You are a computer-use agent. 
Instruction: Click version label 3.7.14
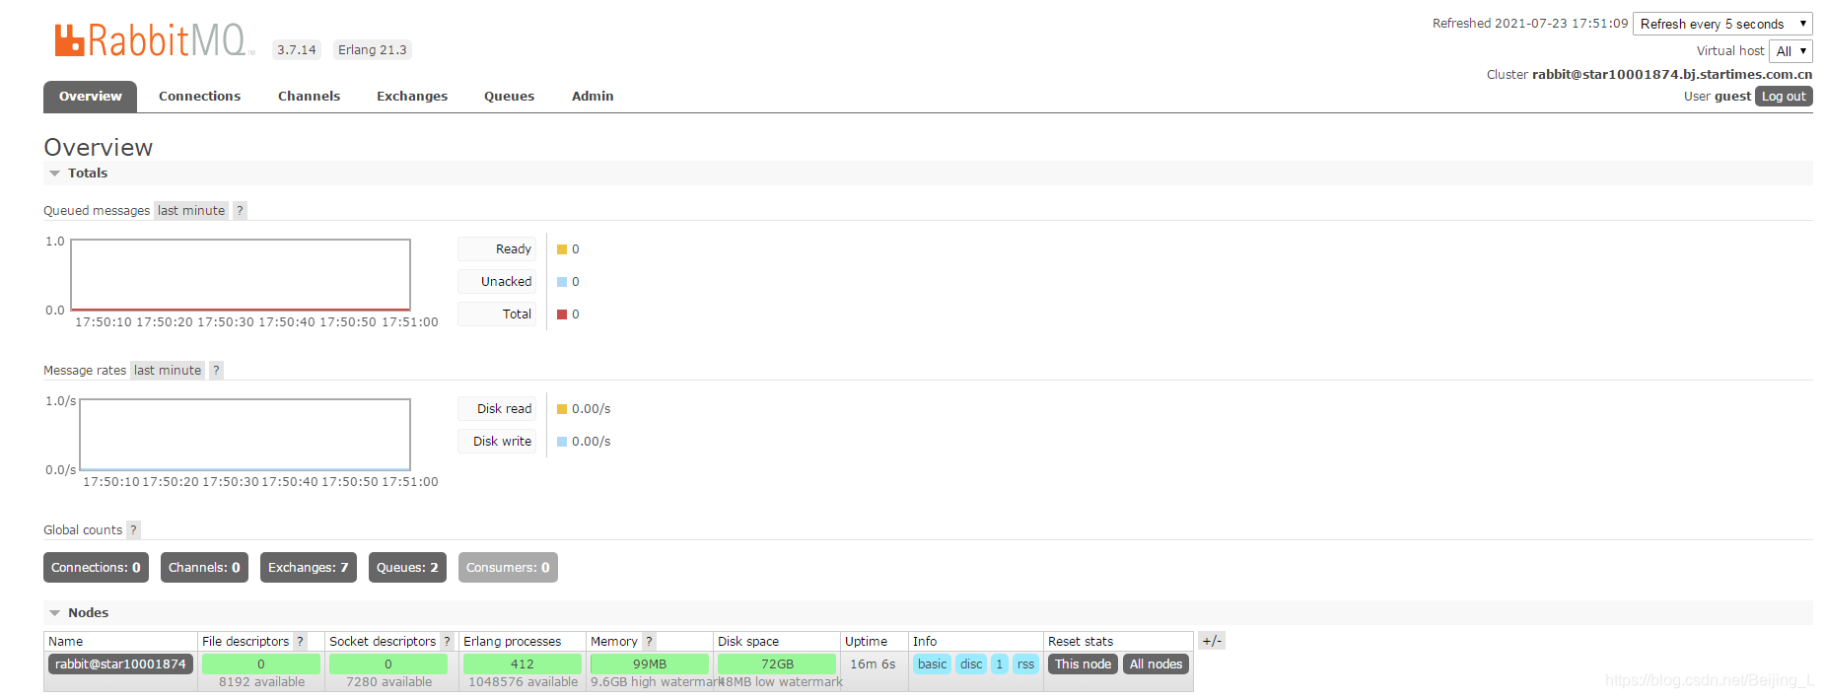pos(296,49)
